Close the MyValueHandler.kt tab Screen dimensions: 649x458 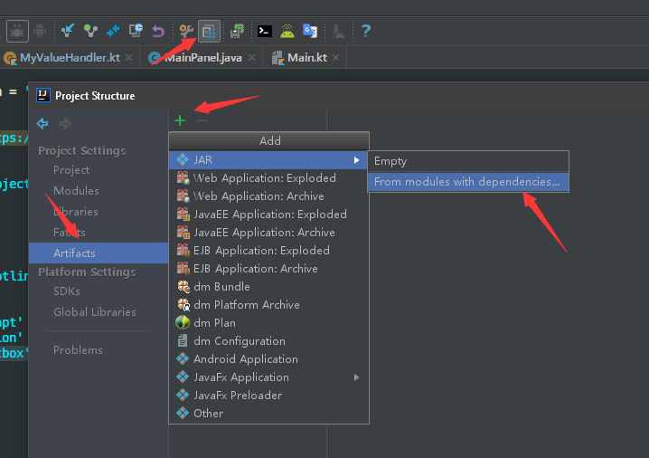click(129, 58)
